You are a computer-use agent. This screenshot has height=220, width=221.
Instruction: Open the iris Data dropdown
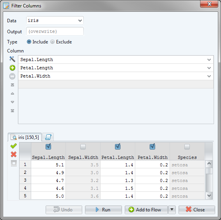point(55,20)
